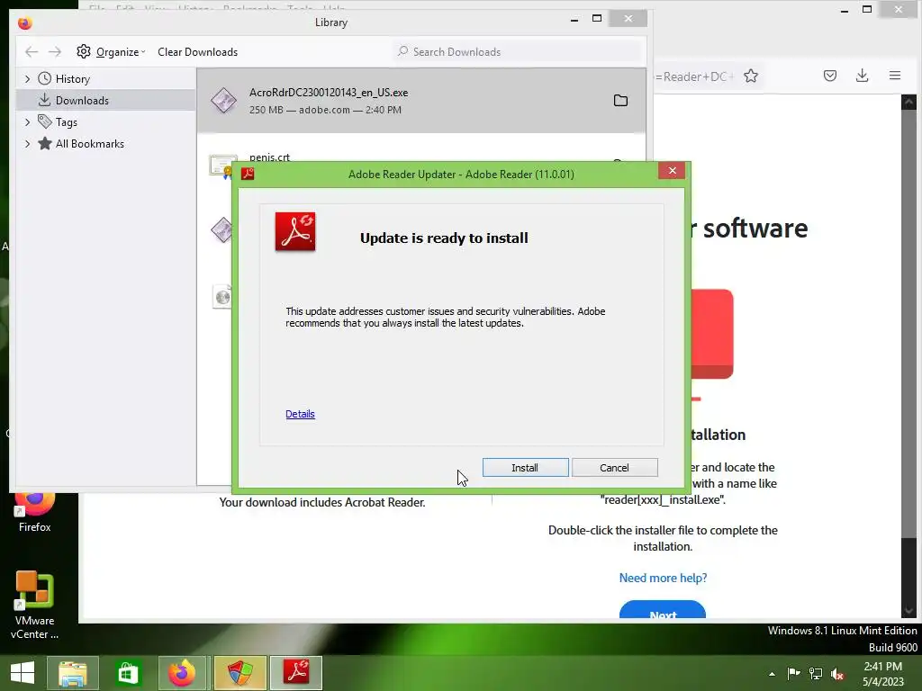Image resolution: width=922 pixels, height=691 pixels.
Task: Open Firefox downloads panel arrow icon
Action: tap(862, 76)
